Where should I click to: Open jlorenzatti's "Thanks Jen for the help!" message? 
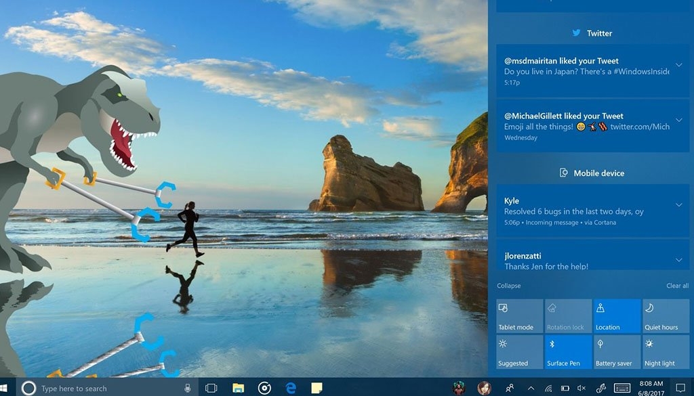pos(592,255)
